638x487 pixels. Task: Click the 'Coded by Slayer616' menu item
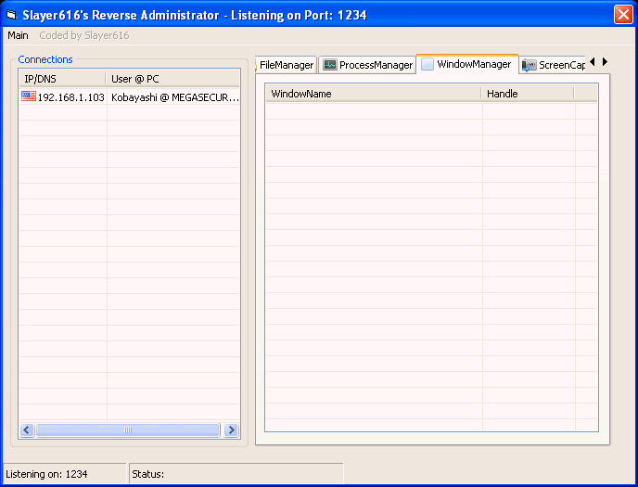pyautogui.click(x=83, y=35)
